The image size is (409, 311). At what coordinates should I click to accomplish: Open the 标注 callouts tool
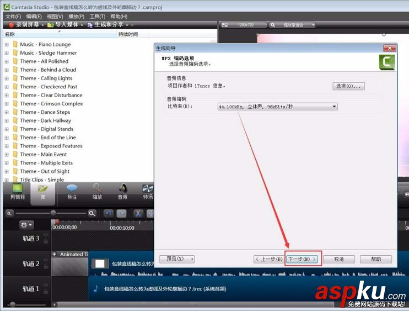(x=72, y=192)
